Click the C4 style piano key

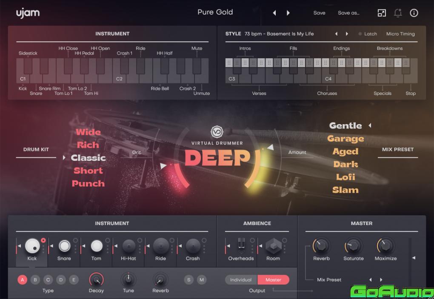pyautogui.click(x=328, y=79)
